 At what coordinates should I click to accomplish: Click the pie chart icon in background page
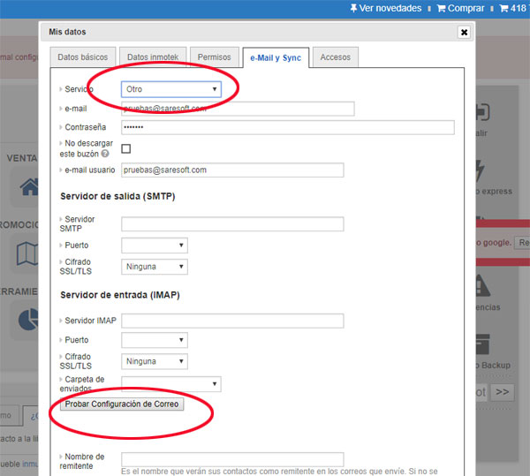[28, 320]
